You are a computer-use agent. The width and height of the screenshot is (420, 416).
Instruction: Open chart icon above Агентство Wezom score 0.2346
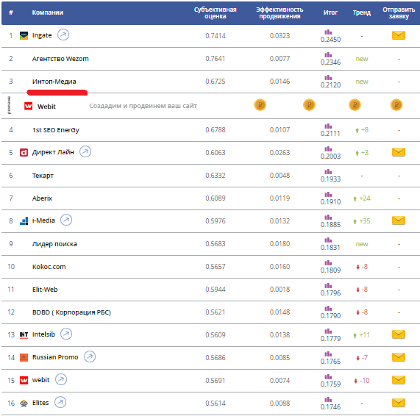[328, 55]
